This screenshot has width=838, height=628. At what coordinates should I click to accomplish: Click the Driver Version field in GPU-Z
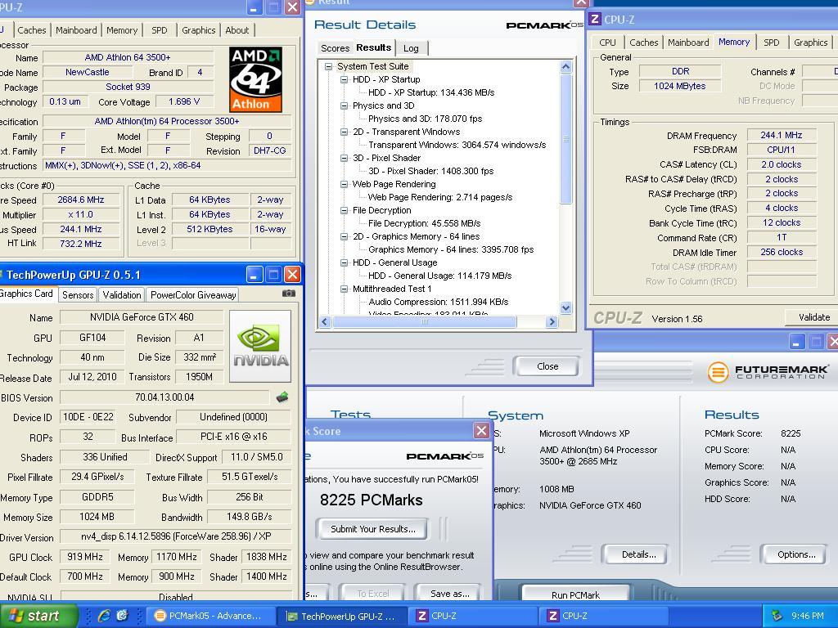pos(176,536)
